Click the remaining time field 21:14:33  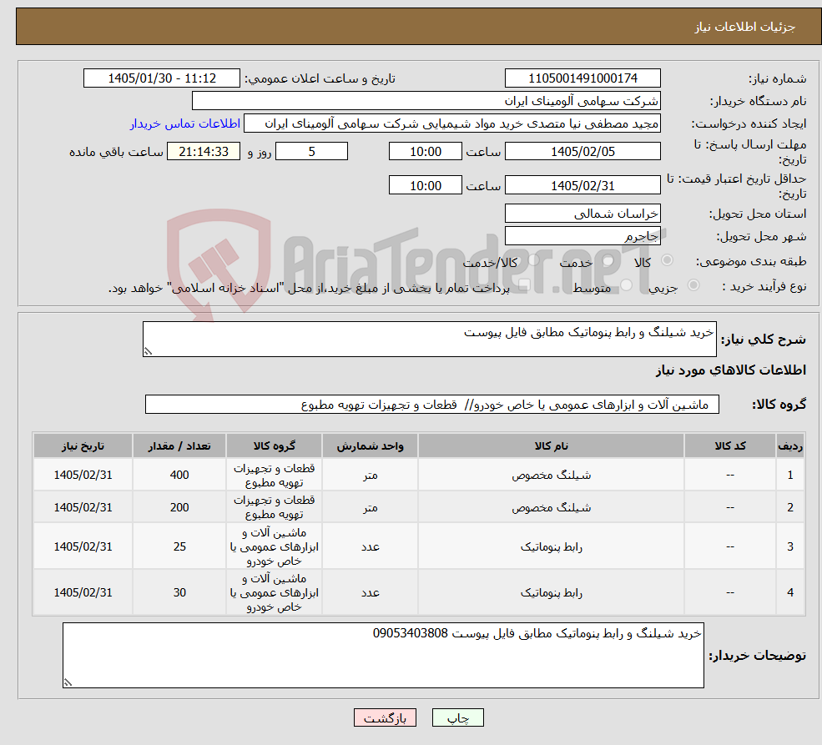coord(204,151)
